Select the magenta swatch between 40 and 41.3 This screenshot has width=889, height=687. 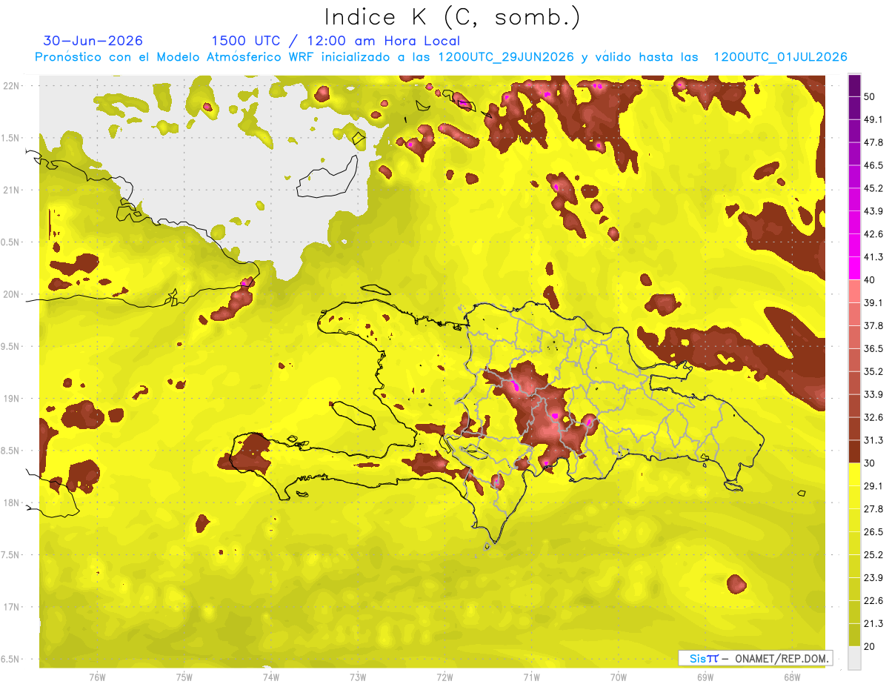pos(854,269)
